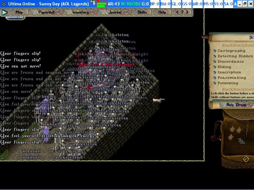Select the Detecting Hidden skill name
Viewport: 254px width, 190px height.
coord(235,56)
